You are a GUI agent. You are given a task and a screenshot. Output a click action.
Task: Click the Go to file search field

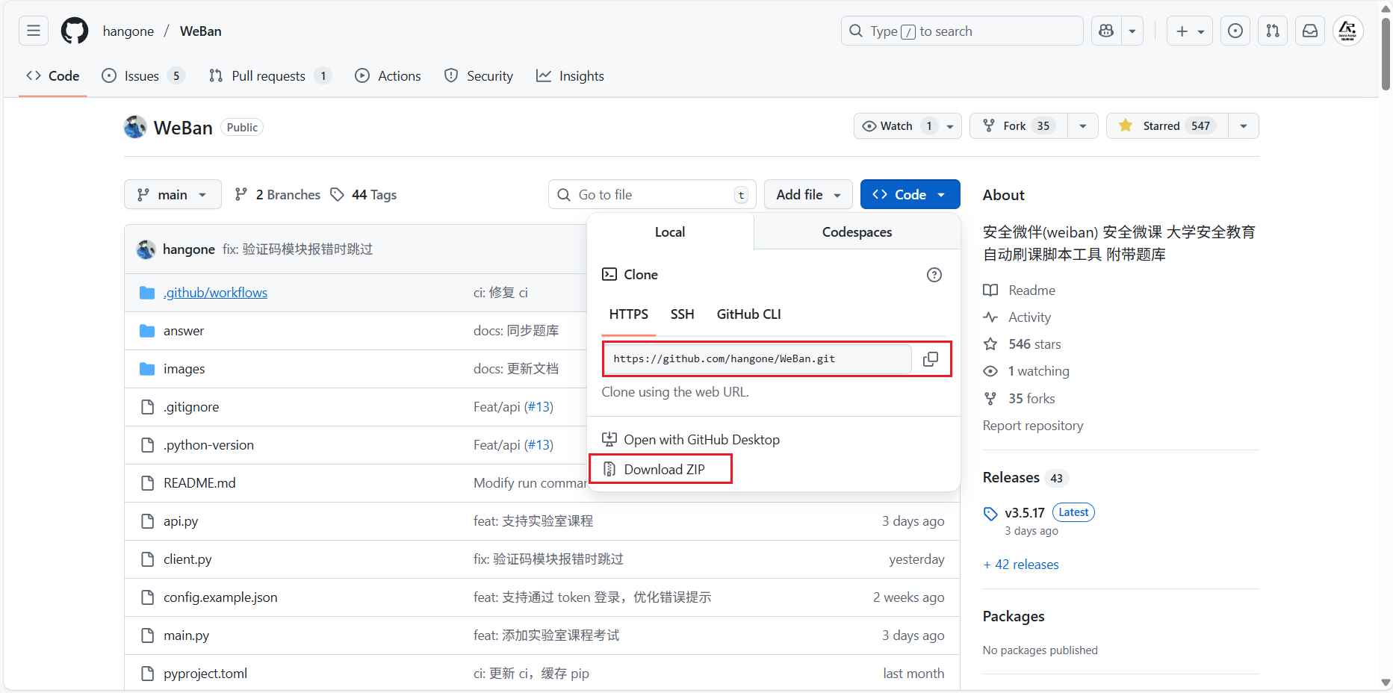coord(651,195)
